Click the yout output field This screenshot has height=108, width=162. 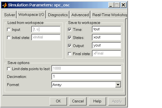click(106, 45)
